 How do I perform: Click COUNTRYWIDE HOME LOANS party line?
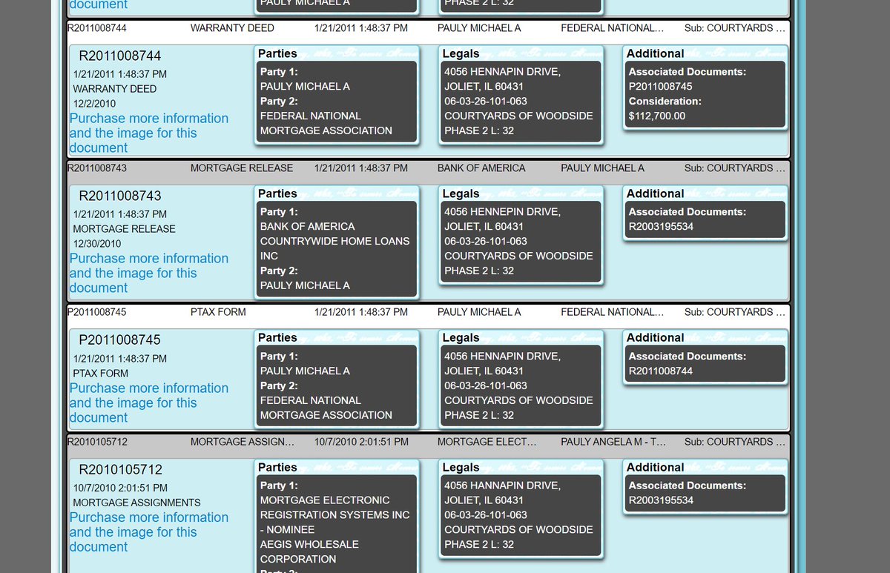[334, 242]
